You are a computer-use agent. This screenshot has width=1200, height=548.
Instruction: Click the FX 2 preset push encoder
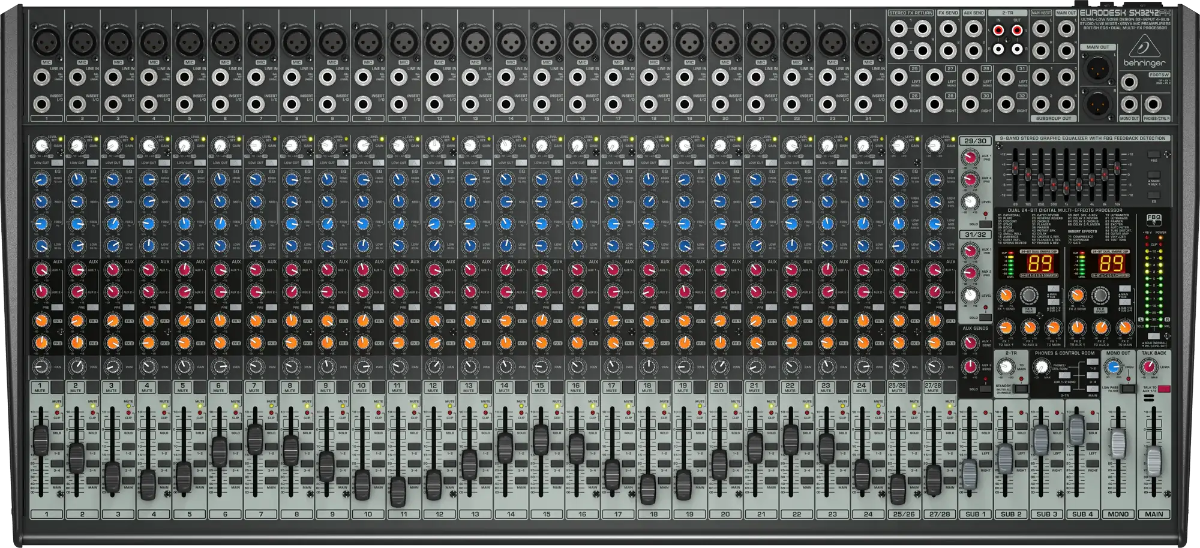(1100, 295)
